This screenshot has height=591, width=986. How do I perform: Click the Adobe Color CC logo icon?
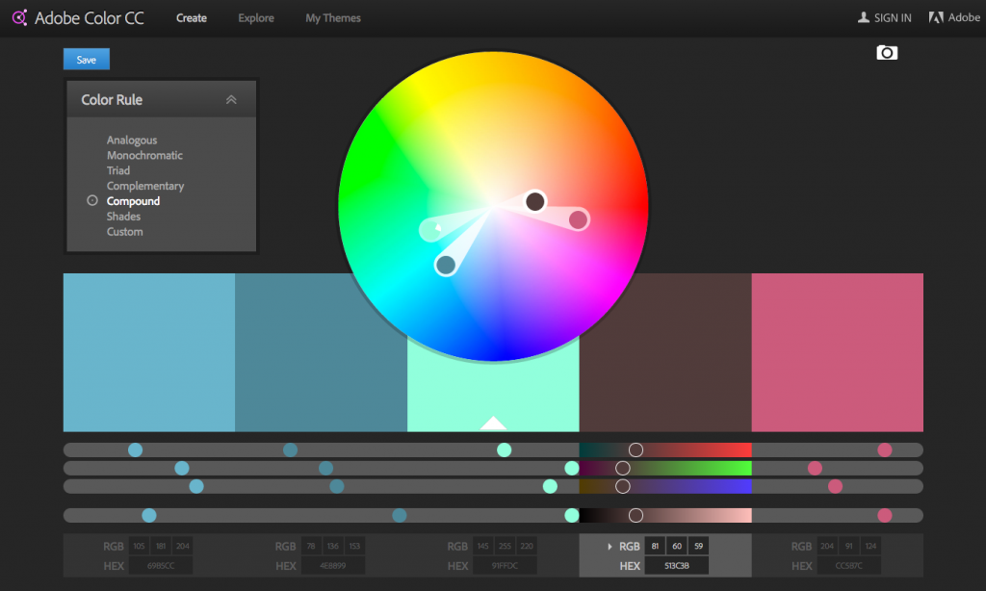pyautogui.click(x=19, y=17)
